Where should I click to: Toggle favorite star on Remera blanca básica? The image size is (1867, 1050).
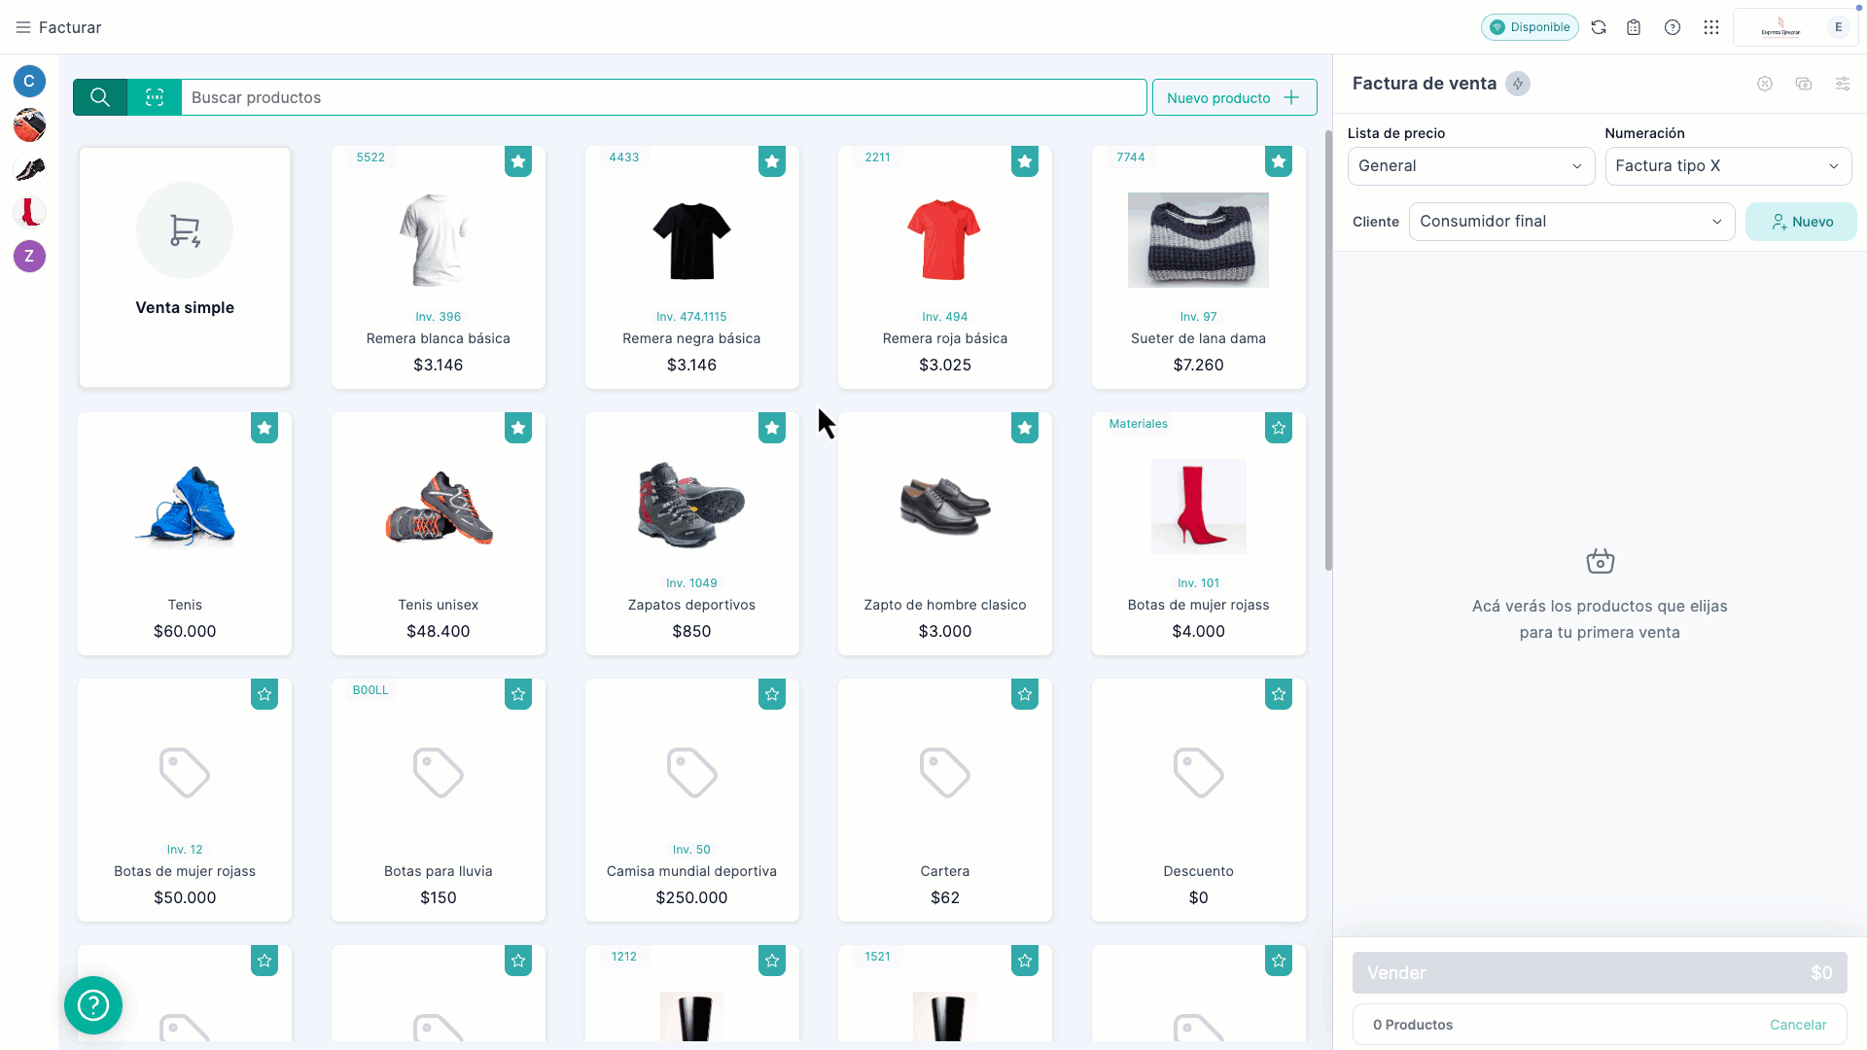coord(518,161)
